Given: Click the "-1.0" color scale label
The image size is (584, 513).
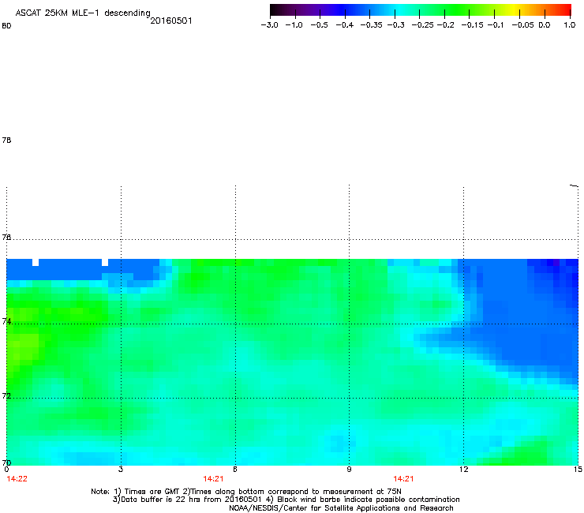Looking at the screenshot, I should (294, 25).
